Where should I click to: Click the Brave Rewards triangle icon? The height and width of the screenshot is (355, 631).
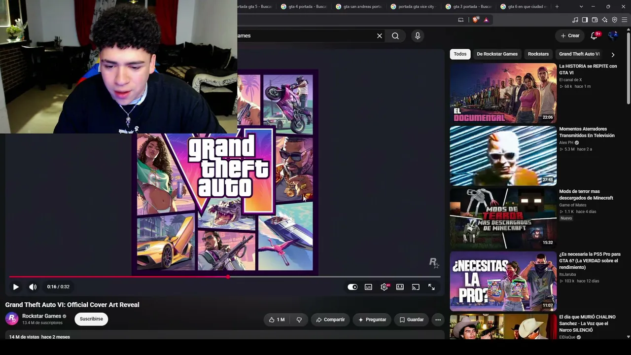[x=486, y=20]
